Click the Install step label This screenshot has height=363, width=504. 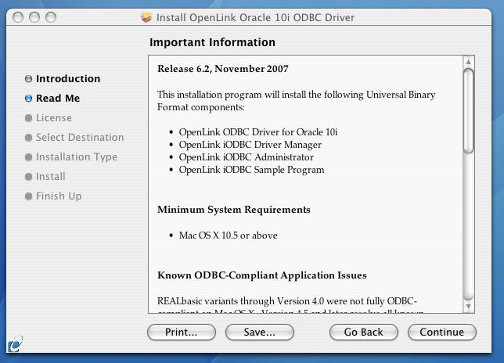(x=51, y=177)
